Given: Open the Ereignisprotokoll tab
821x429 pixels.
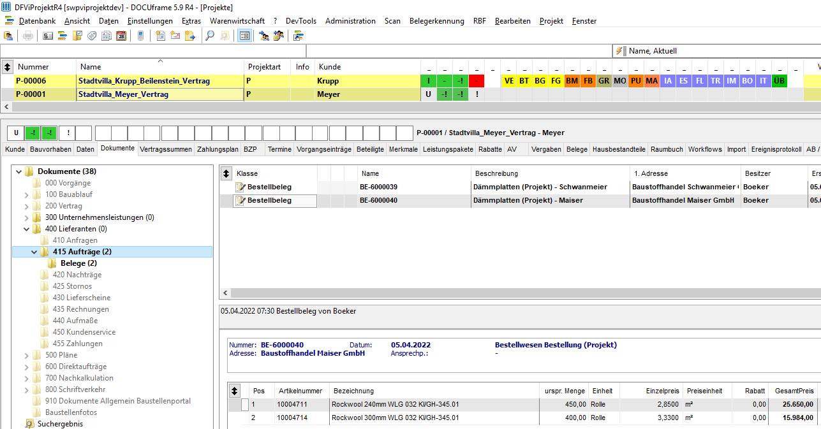Looking at the screenshot, I should click(776, 149).
